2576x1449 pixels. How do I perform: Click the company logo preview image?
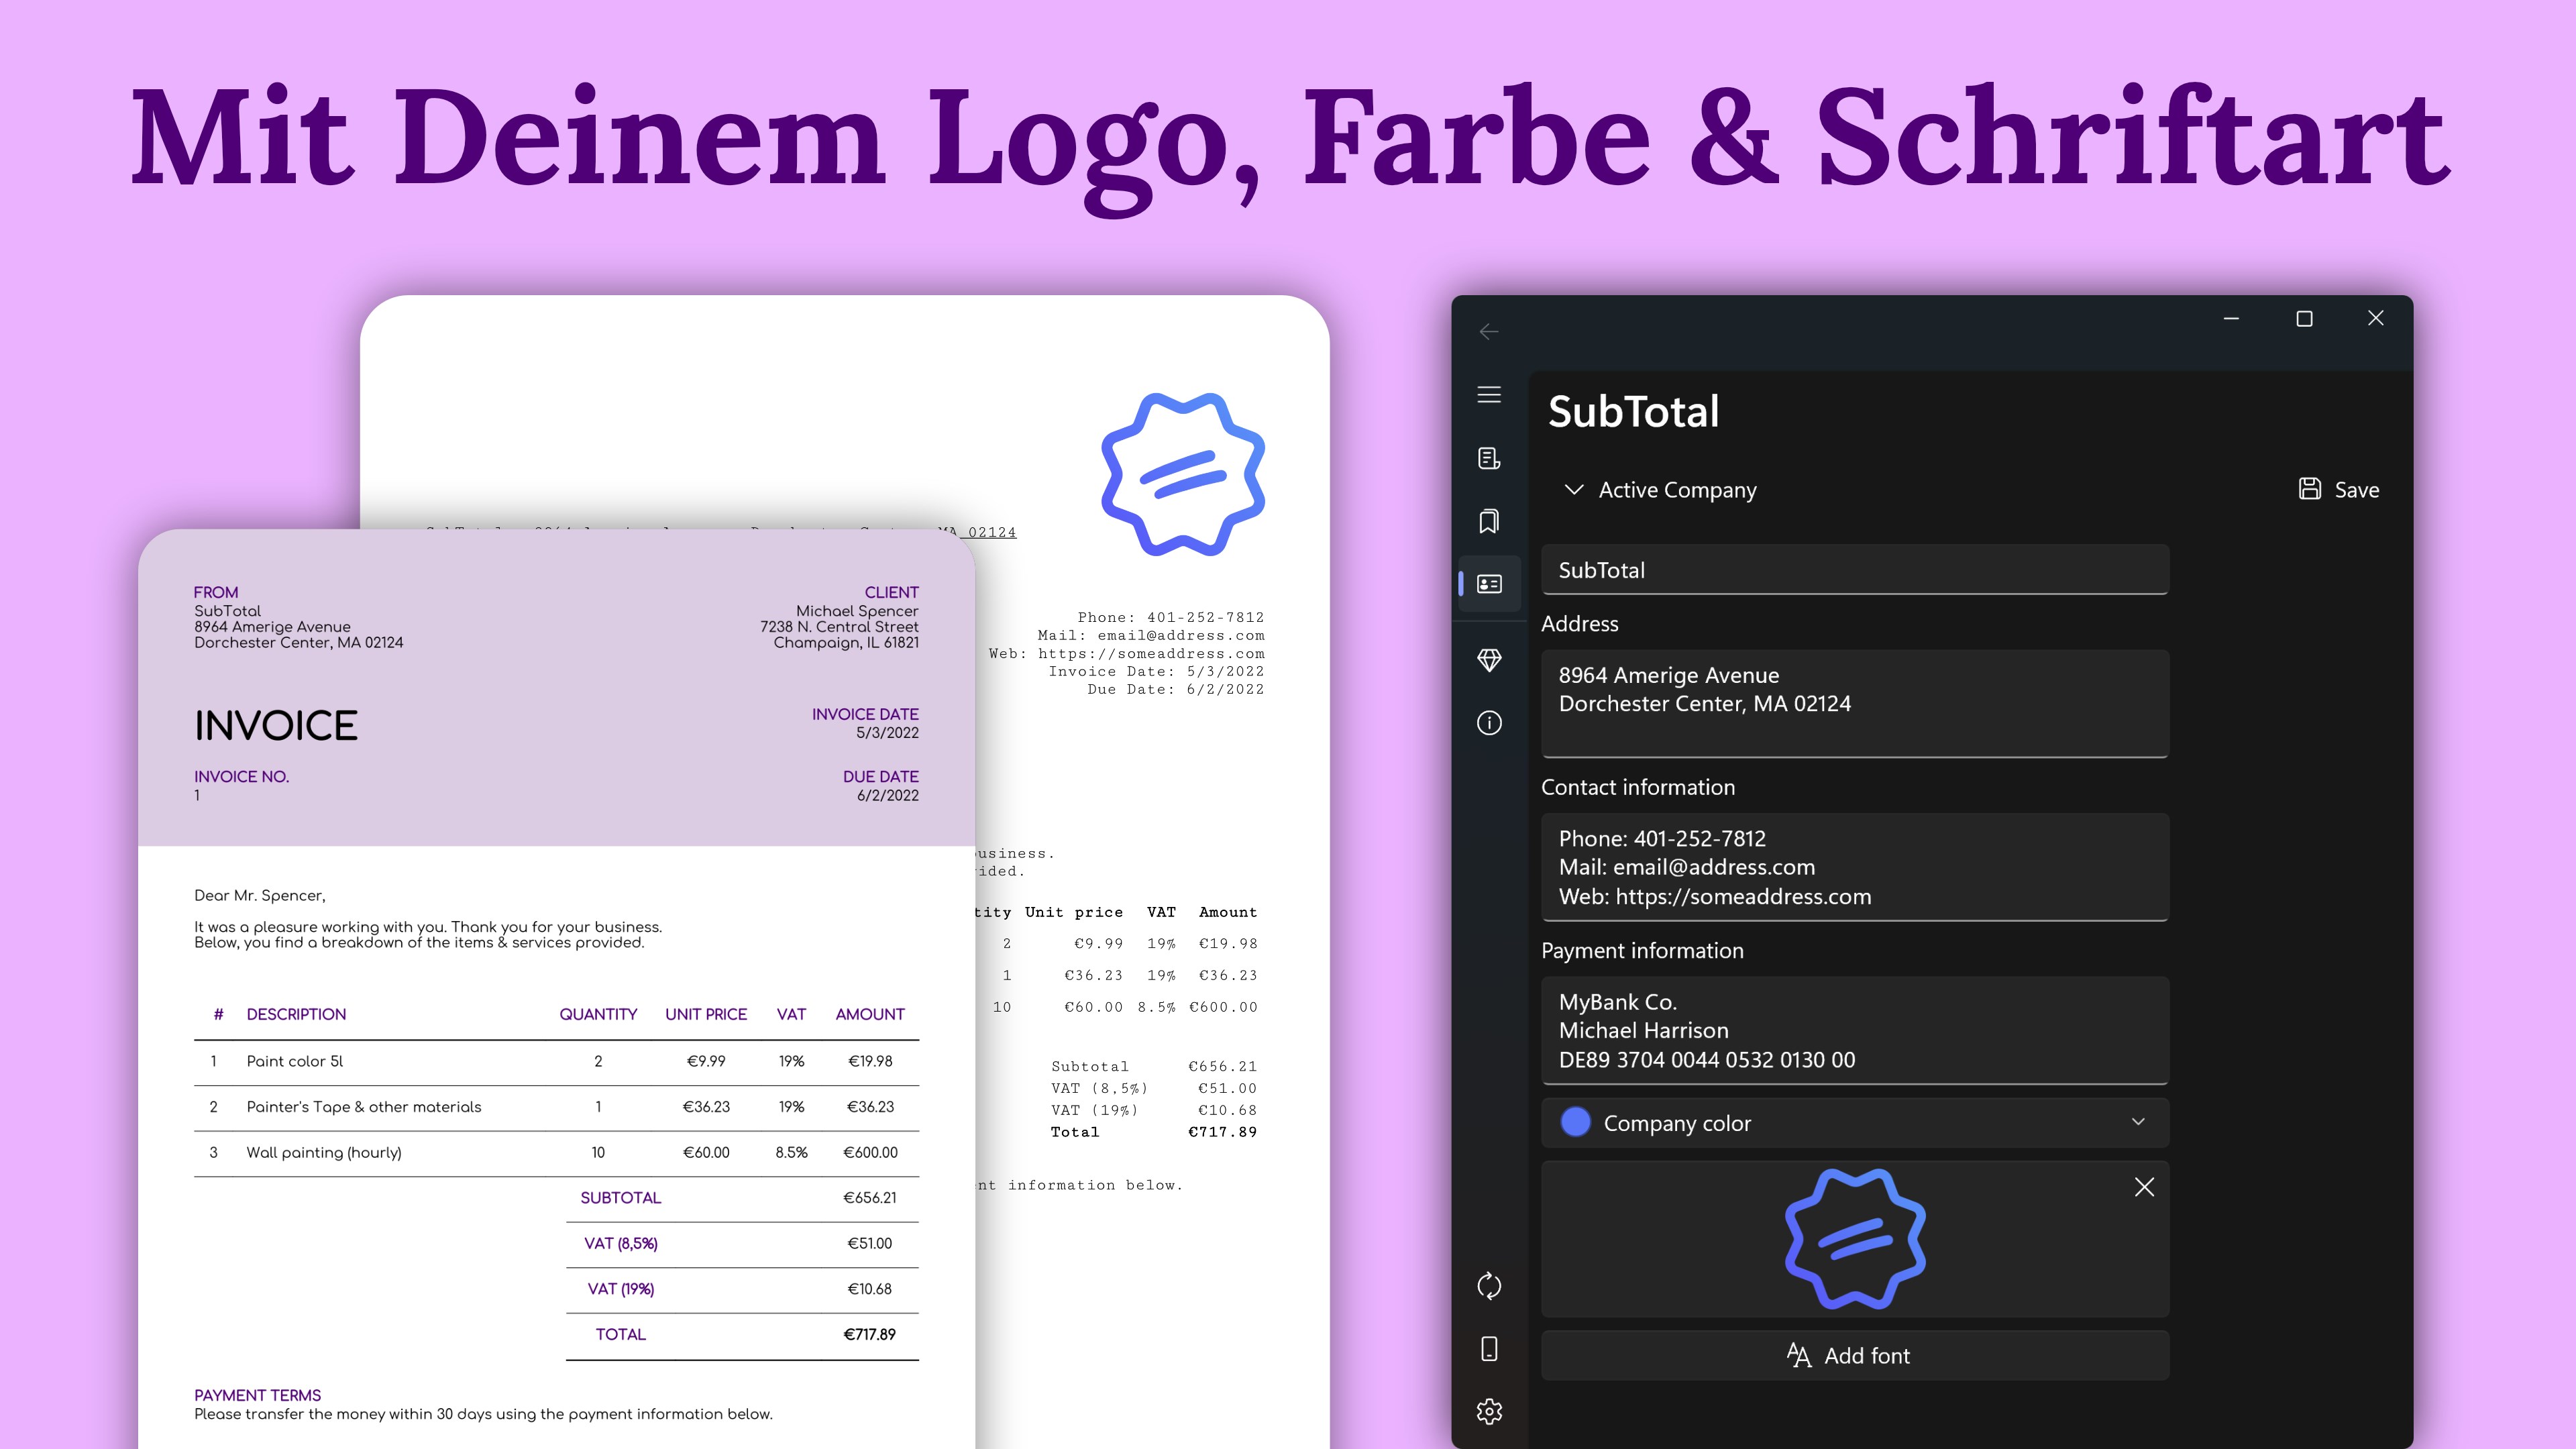[x=1855, y=1239]
